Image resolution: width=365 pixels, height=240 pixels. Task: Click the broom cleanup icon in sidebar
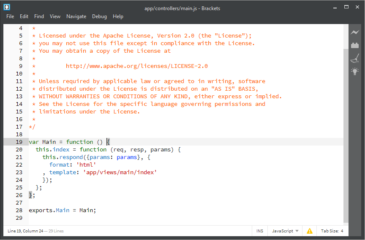point(355,58)
